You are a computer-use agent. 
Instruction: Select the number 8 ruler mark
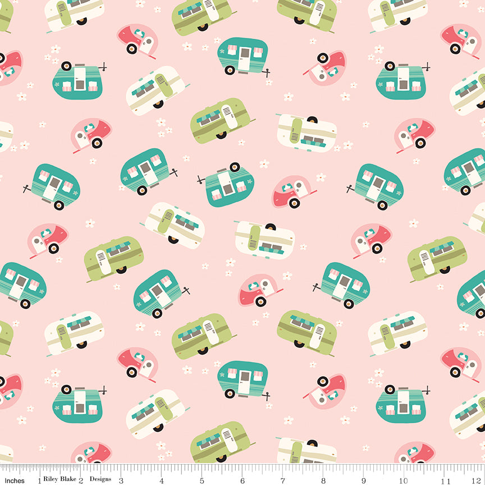pos(323,480)
